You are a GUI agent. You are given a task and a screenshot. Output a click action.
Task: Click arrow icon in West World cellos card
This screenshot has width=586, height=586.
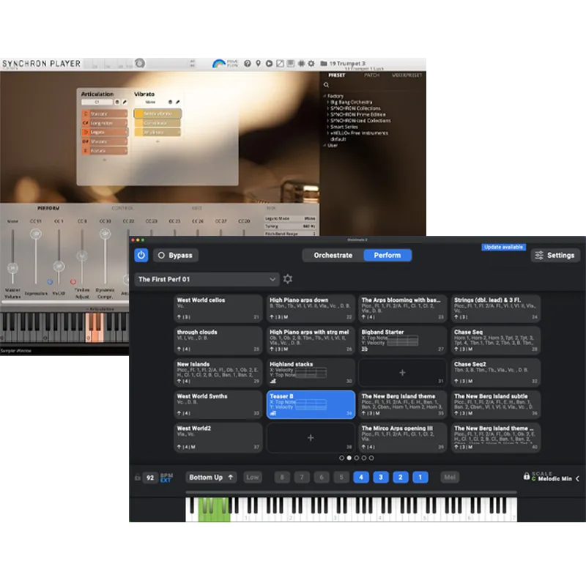coord(179,317)
